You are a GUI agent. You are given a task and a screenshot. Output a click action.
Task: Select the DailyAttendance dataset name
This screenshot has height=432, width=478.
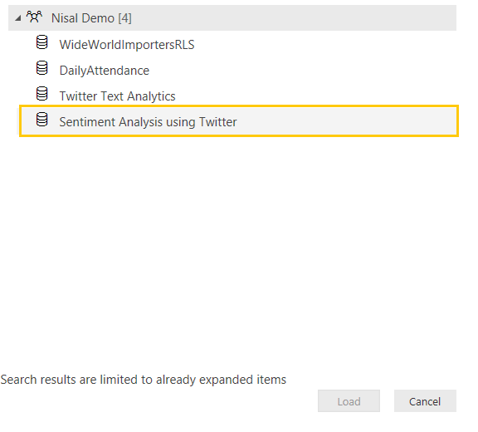click(x=105, y=71)
